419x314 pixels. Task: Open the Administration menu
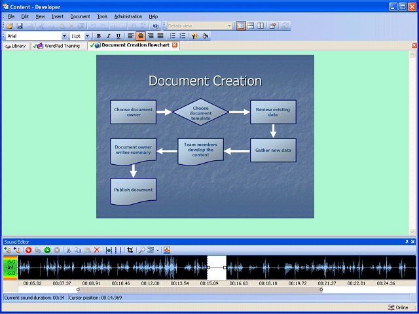pos(128,16)
